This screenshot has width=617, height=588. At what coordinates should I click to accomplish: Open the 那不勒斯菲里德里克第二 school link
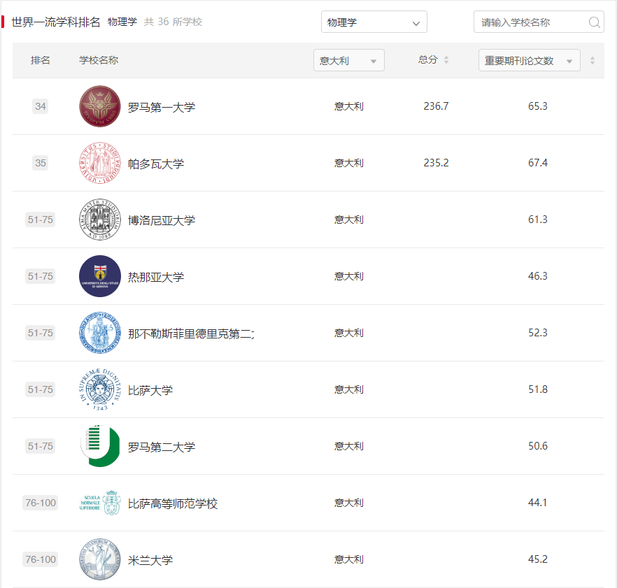191,334
